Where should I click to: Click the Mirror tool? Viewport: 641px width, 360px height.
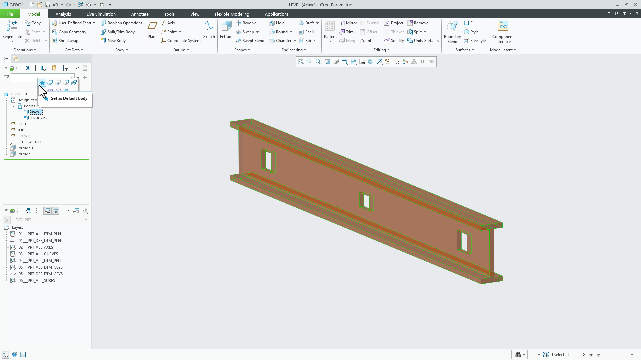coord(348,23)
